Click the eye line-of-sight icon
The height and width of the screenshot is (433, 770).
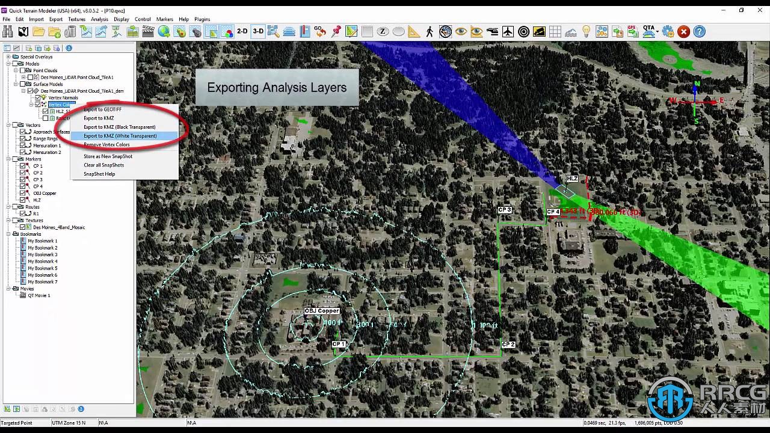(461, 31)
